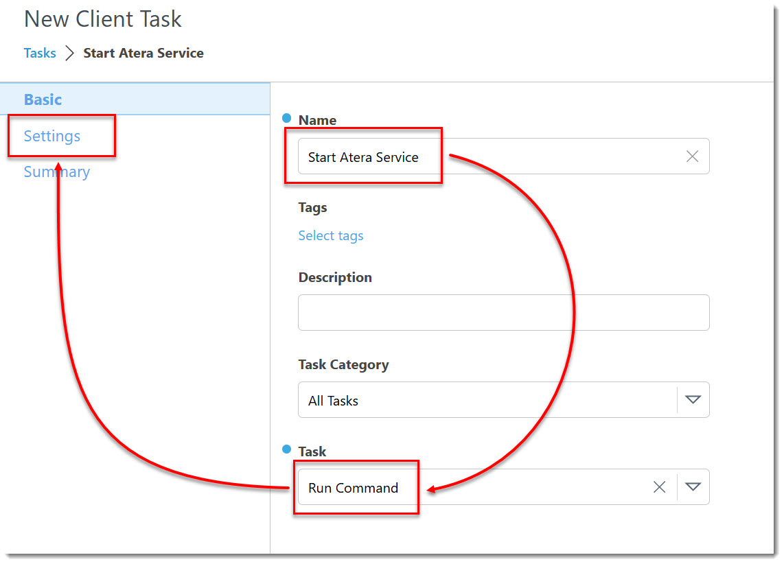Click the Task Category label
The height and width of the screenshot is (564, 784).
(343, 364)
